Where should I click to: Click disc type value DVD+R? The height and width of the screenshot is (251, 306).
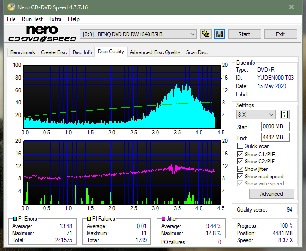pos(266,70)
